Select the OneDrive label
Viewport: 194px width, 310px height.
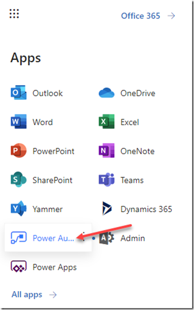click(138, 93)
